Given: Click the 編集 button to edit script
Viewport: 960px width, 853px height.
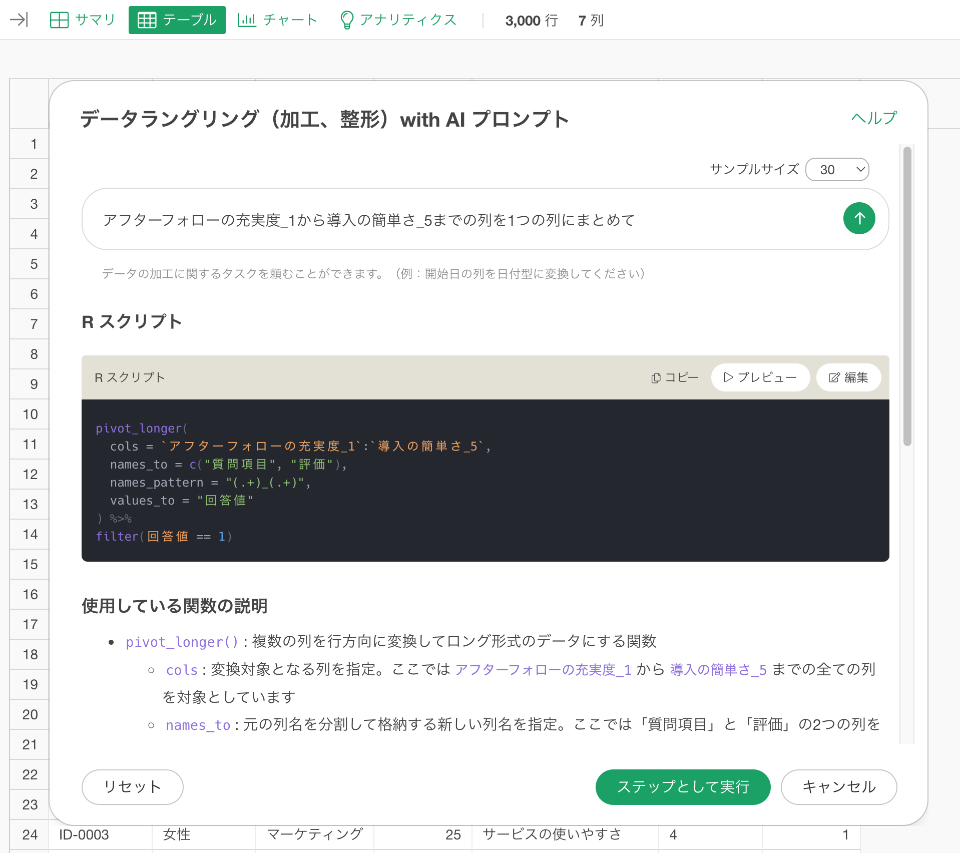Looking at the screenshot, I should click(848, 377).
